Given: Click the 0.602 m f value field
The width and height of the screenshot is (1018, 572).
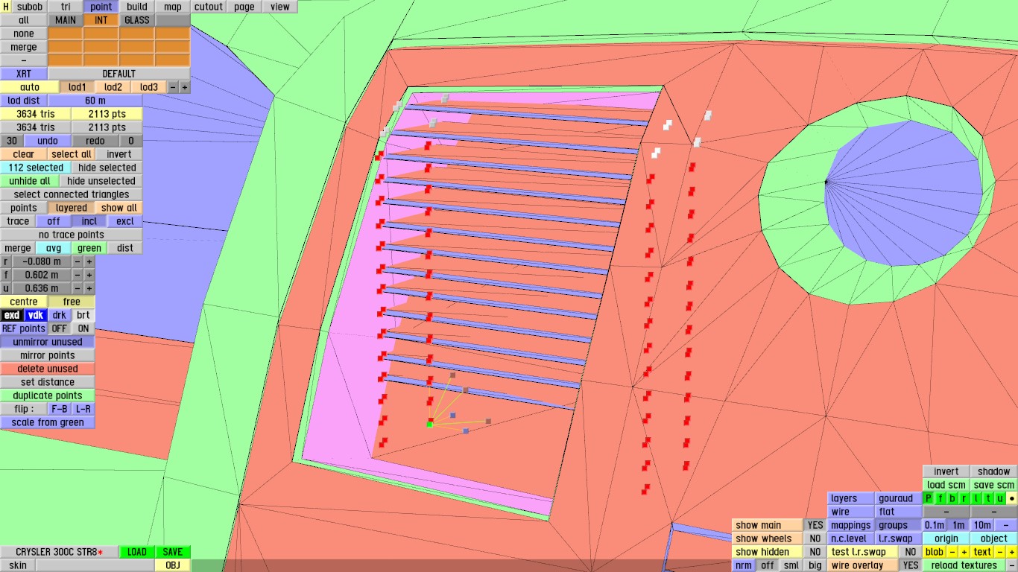Looking at the screenshot, I should tap(42, 275).
